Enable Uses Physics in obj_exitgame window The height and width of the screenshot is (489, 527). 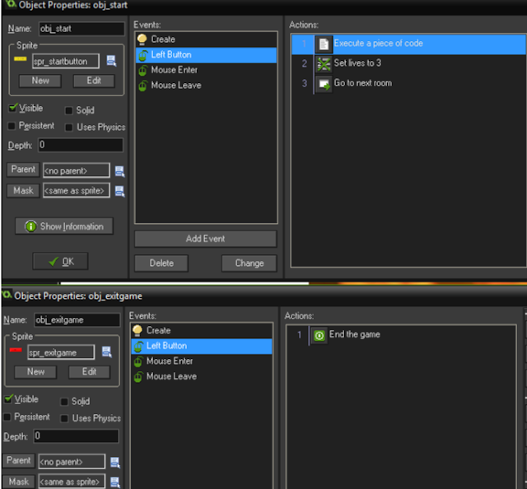pyautogui.click(x=64, y=418)
